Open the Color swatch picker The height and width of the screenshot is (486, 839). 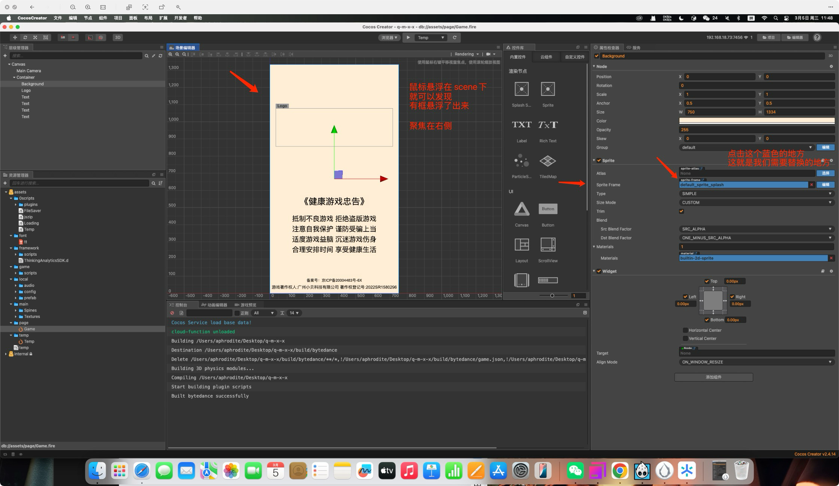click(757, 121)
